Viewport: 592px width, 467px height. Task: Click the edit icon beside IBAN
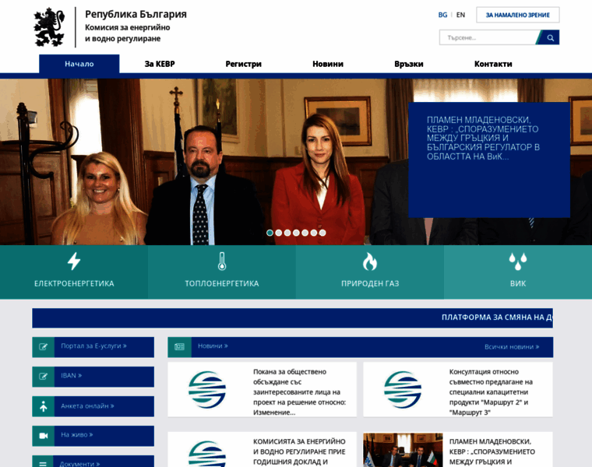(44, 377)
